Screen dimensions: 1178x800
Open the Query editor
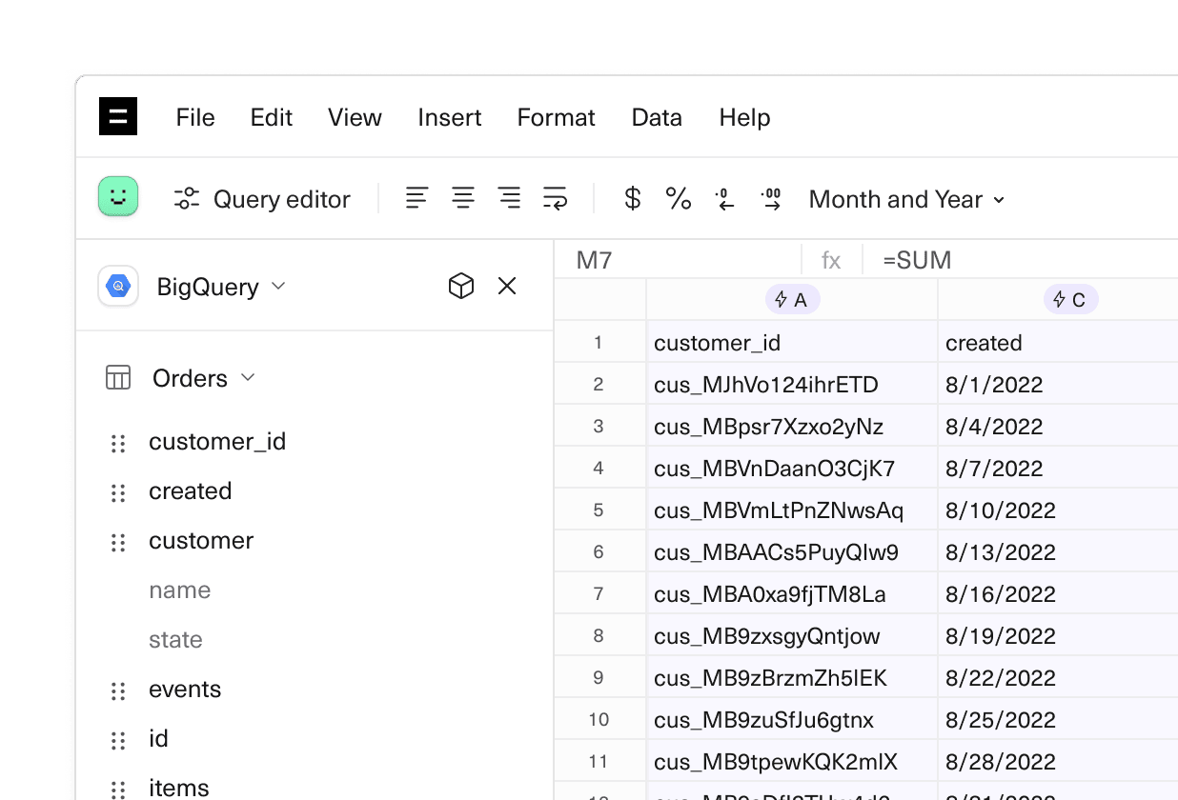pyautogui.click(x=262, y=198)
